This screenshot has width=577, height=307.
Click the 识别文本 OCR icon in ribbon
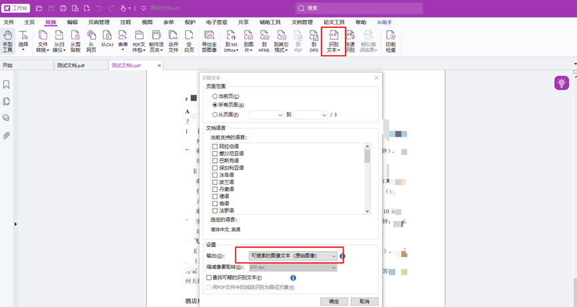point(333,40)
